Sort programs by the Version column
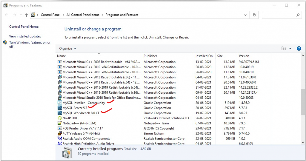 [254, 56]
